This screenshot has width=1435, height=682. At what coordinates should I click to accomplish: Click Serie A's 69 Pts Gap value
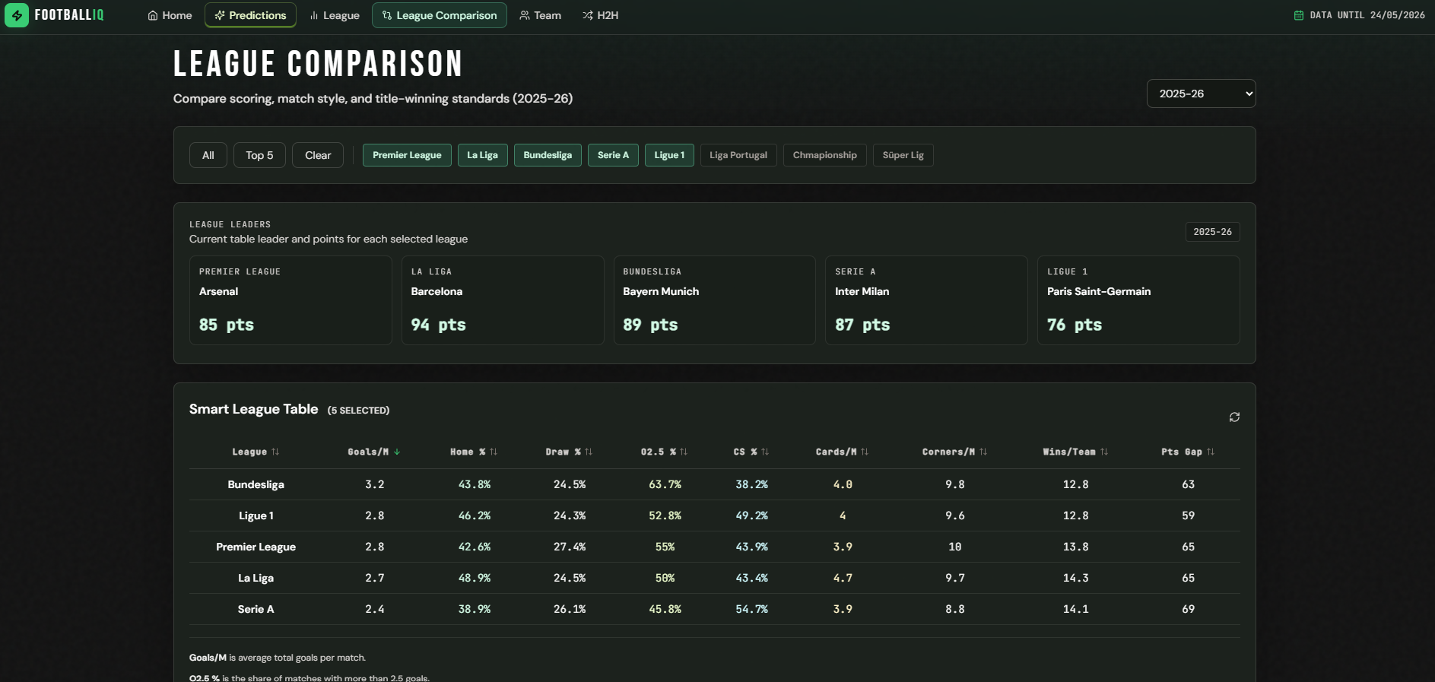point(1189,609)
